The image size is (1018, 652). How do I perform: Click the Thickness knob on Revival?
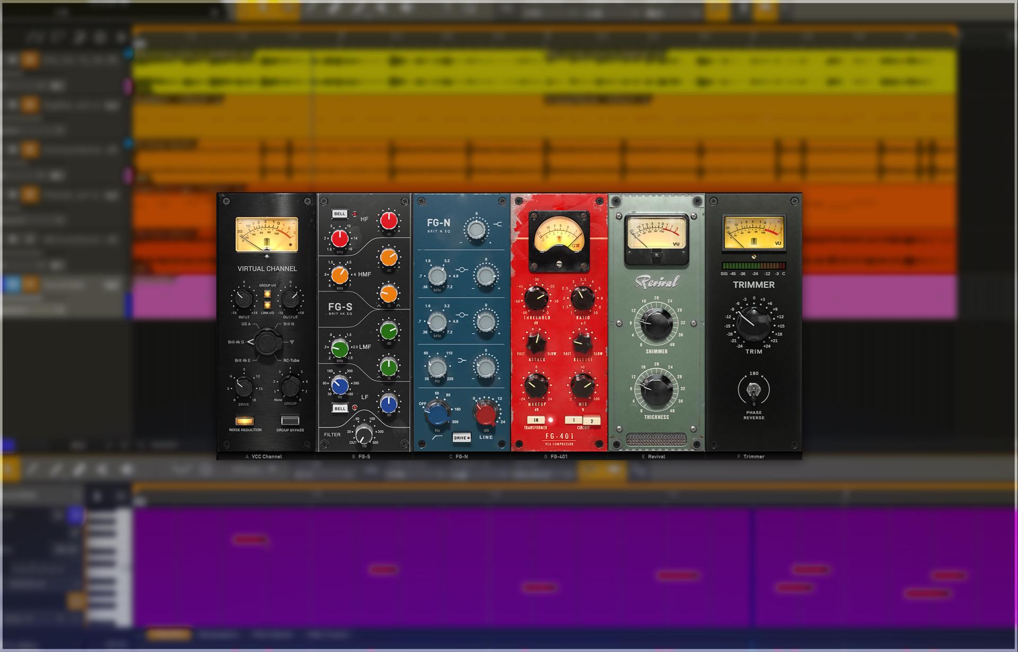(656, 390)
